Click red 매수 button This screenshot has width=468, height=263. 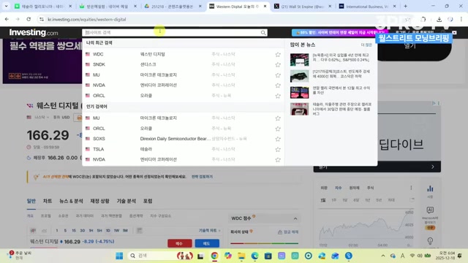(x=180, y=243)
